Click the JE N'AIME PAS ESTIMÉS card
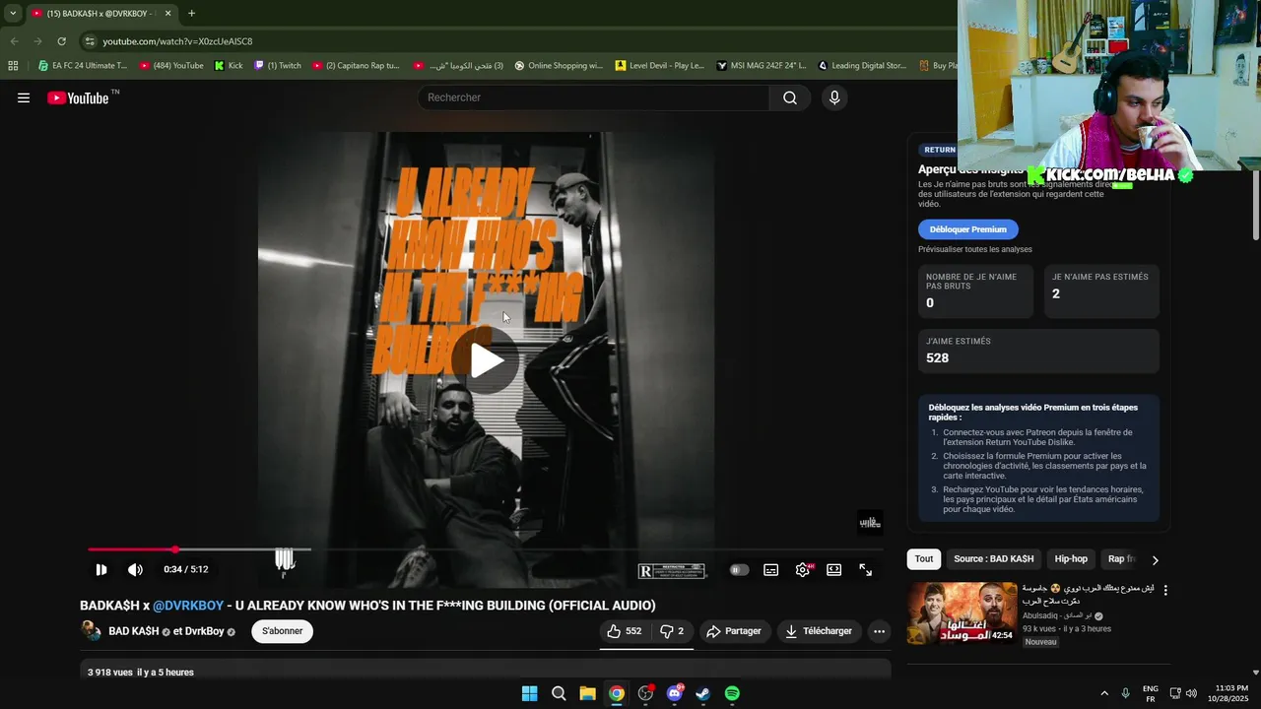This screenshot has width=1261, height=709. click(1101, 291)
